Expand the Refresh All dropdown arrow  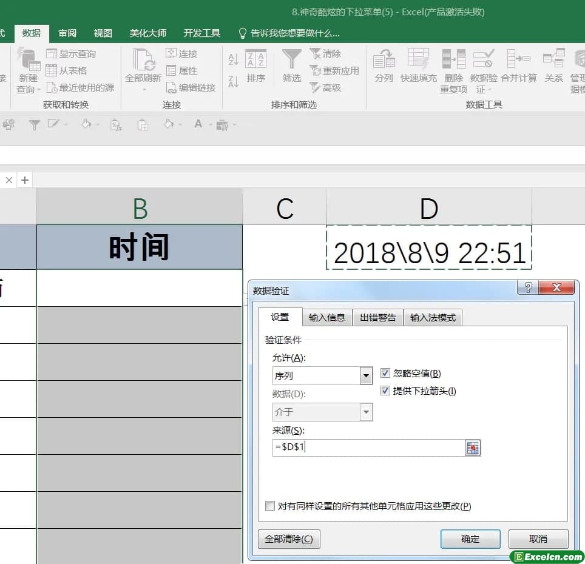[144, 90]
